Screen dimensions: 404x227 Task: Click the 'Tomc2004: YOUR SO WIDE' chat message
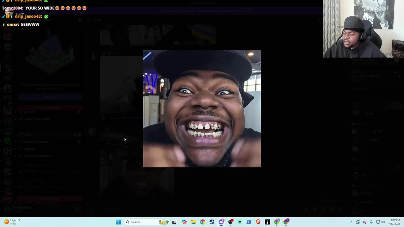[x=44, y=8]
